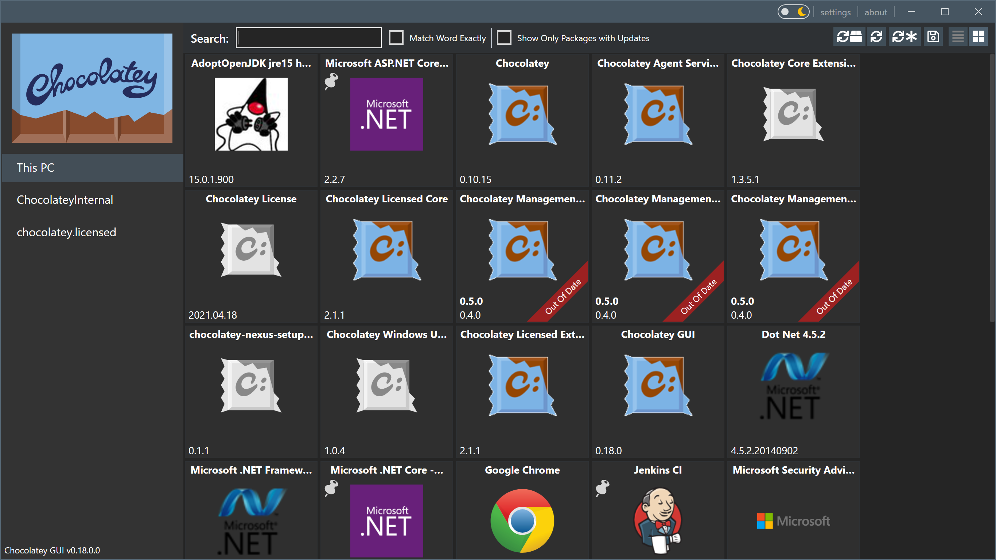Image resolution: width=996 pixels, height=560 pixels.
Task: Click the Microsoft Security Advisory logo
Action: point(793,521)
